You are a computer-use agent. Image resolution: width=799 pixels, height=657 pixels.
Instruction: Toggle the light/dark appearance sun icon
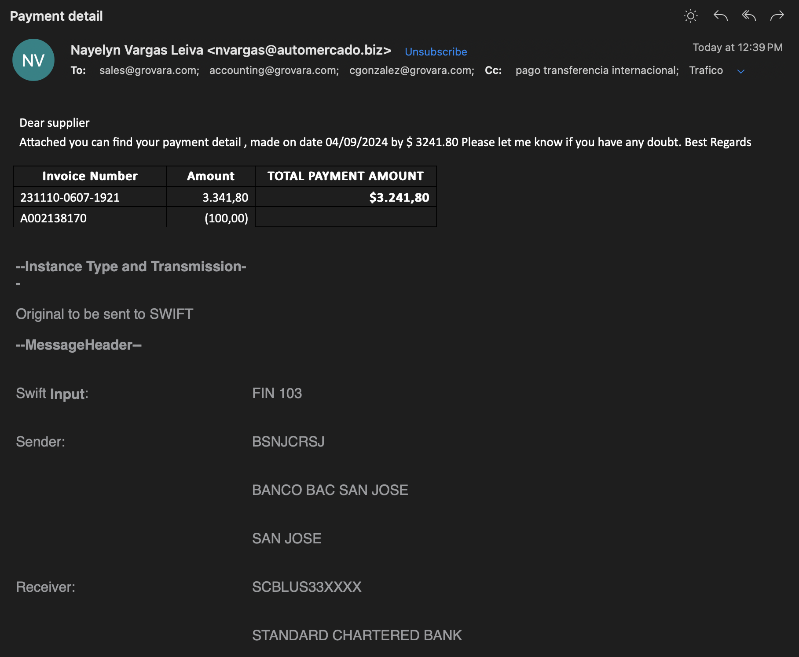(691, 16)
